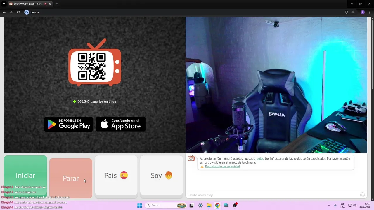Click the red Parar button
The height and width of the screenshot is (210, 374).
pos(71,178)
